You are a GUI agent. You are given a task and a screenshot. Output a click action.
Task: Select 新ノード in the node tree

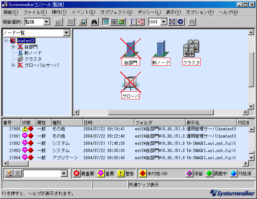pyautogui.click(x=33, y=53)
